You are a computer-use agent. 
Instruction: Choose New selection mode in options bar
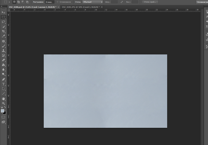coord(14,2)
